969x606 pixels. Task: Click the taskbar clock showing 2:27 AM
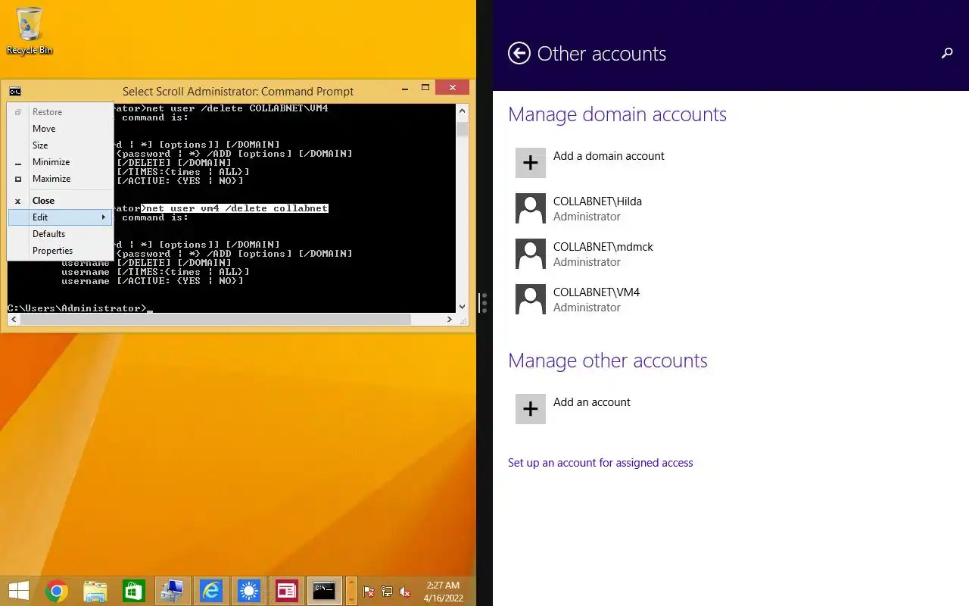point(443,592)
